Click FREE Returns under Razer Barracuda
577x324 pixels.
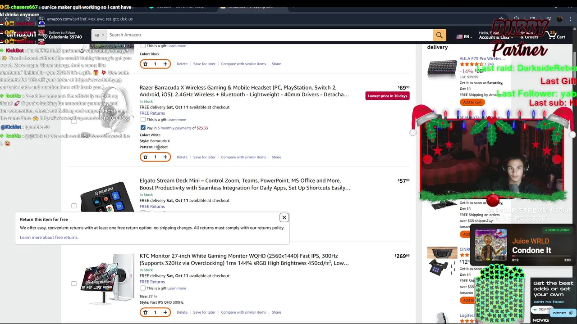pos(152,113)
